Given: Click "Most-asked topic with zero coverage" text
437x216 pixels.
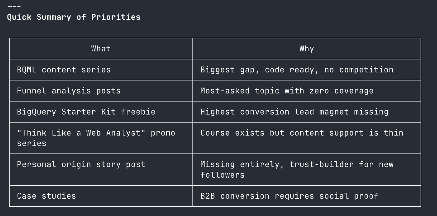Looking at the screenshot, I should coord(287,91).
